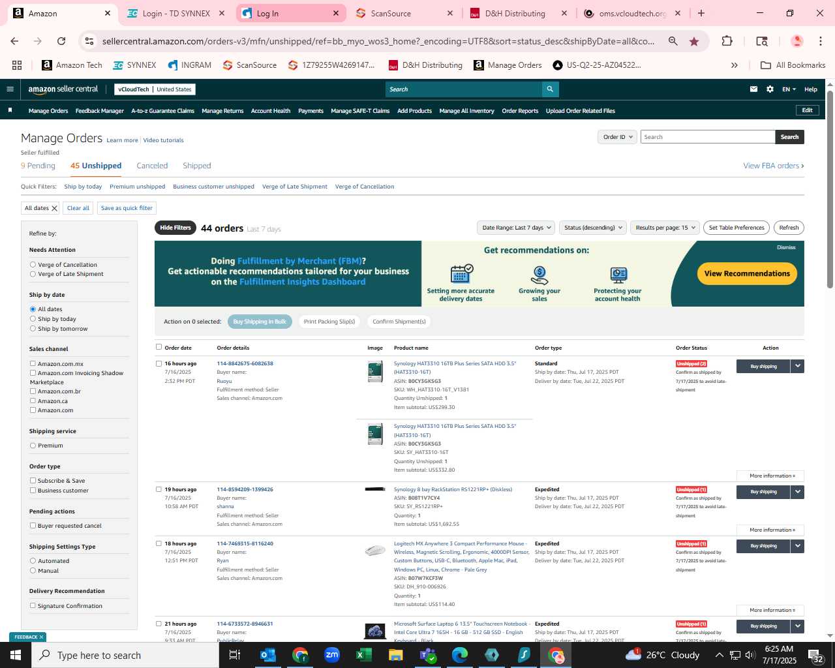Screen dimensions: 835x668
Task: Open Microsoft Edge from the taskbar
Action: 460,655
